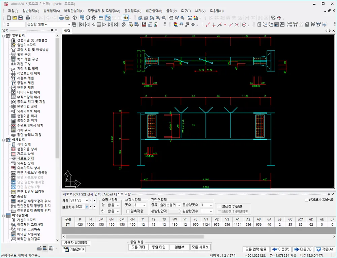Select 다이아프램 위치 in tree

tap(29, 92)
